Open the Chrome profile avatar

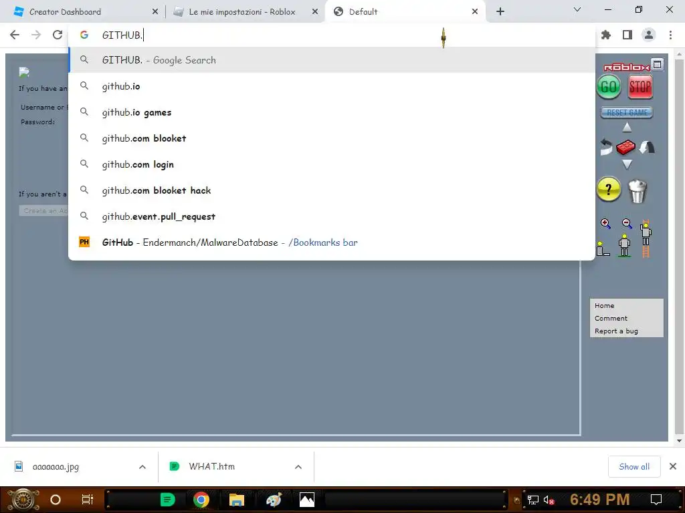[649, 35]
